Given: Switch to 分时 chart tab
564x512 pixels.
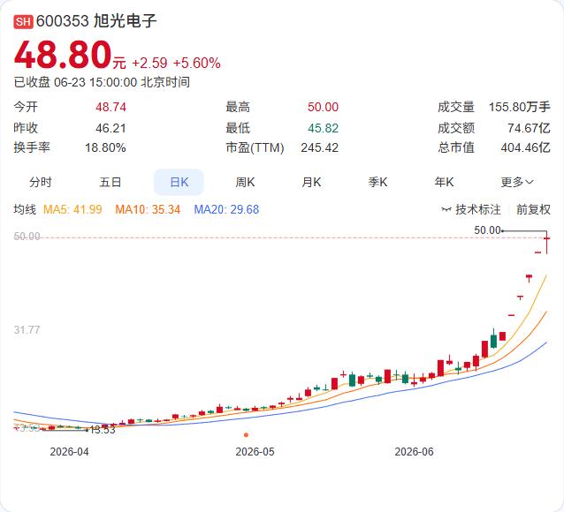Looking at the screenshot, I should [x=41, y=182].
